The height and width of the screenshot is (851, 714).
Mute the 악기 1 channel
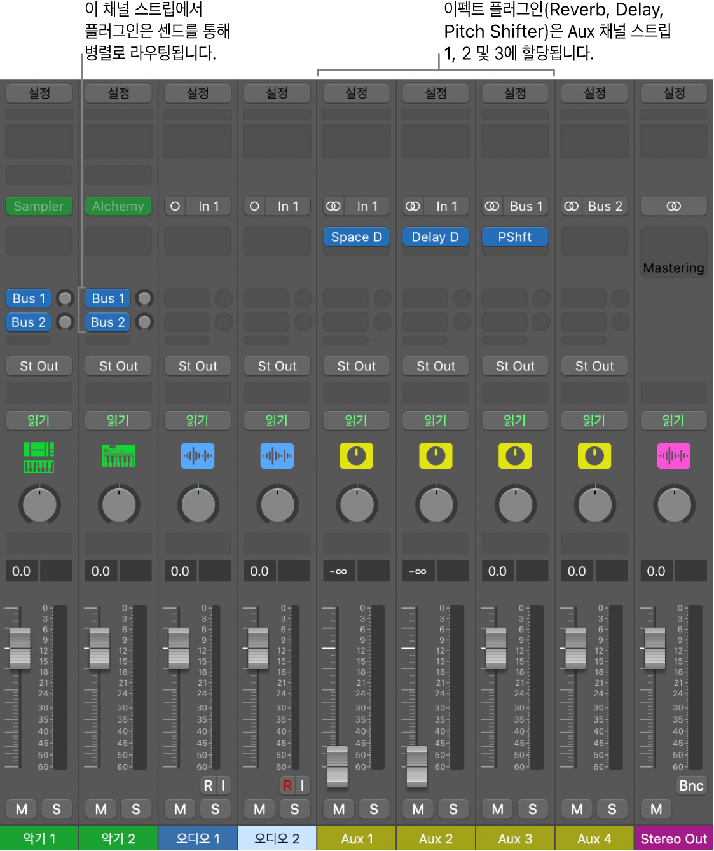[22, 809]
